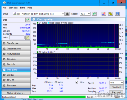Maximize the Opti Drive Control window
Image resolution: width=127 pixels, height=100 pixels.
coord(113,3)
